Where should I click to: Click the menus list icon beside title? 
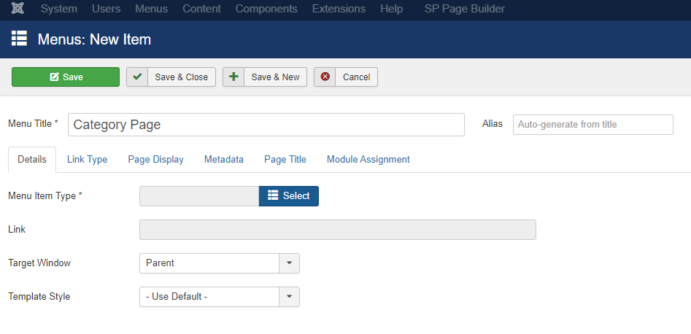tap(20, 39)
